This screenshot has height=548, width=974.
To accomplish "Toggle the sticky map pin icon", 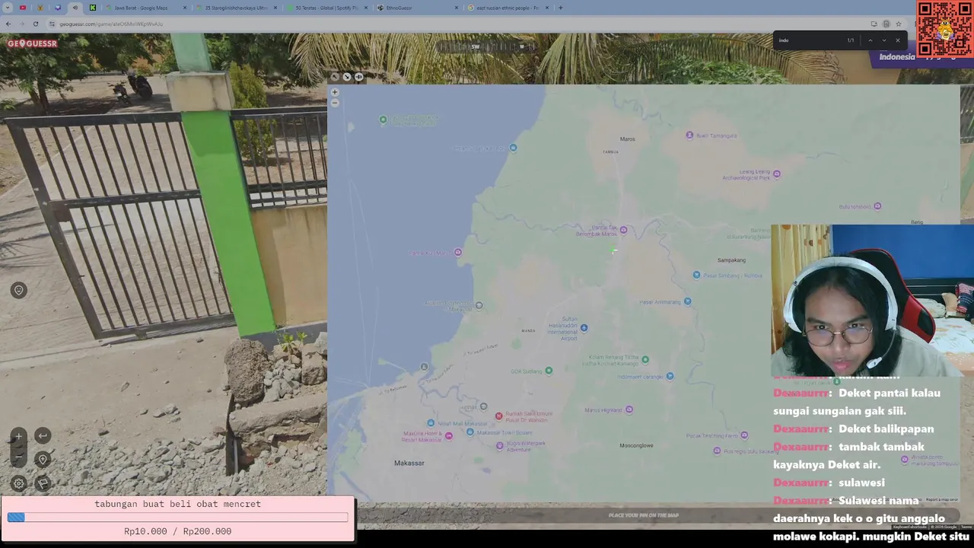I will tap(359, 77).
